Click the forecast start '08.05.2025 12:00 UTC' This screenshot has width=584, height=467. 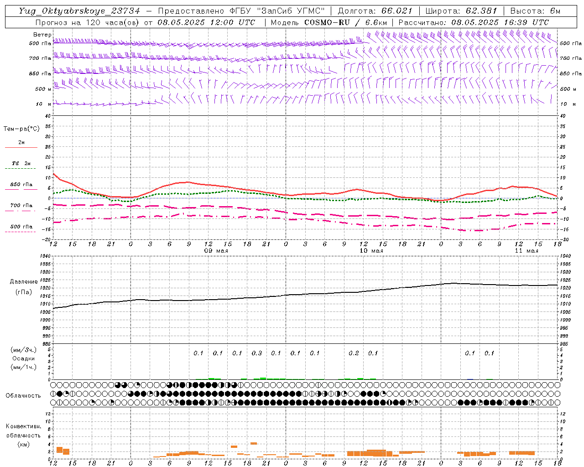[x=206, y=22]
